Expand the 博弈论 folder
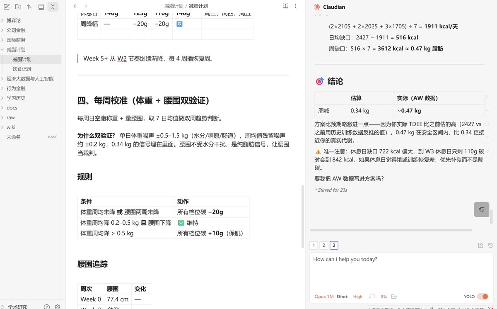Screen dimensions: 497x309 point(13,20)
